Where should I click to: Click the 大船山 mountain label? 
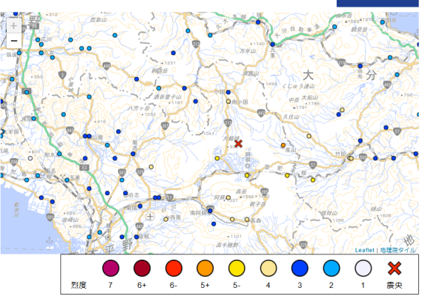(x=309, y=98)
